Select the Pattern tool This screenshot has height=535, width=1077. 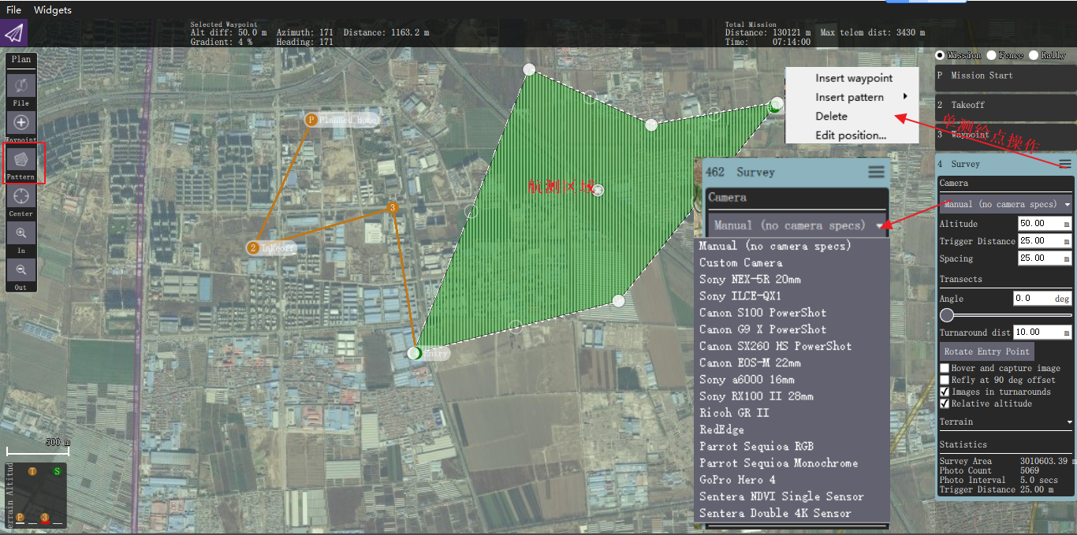[x=21, y=159]
